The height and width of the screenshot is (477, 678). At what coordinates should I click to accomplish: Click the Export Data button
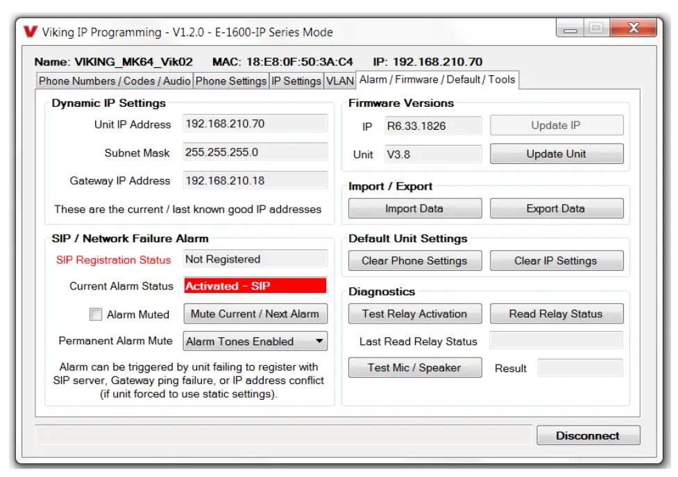(x=557, y=208)
